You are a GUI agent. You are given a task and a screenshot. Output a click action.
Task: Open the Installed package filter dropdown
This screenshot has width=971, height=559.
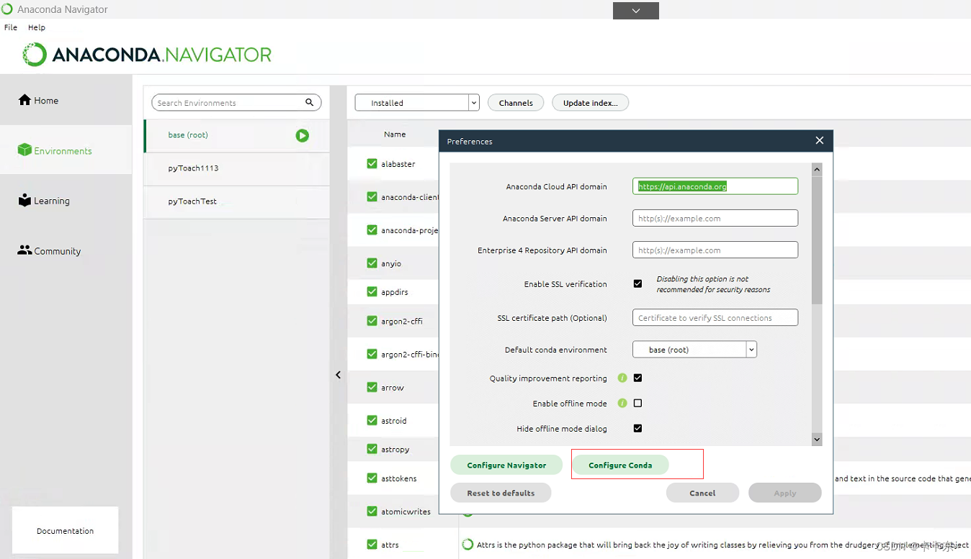point(417,102)
